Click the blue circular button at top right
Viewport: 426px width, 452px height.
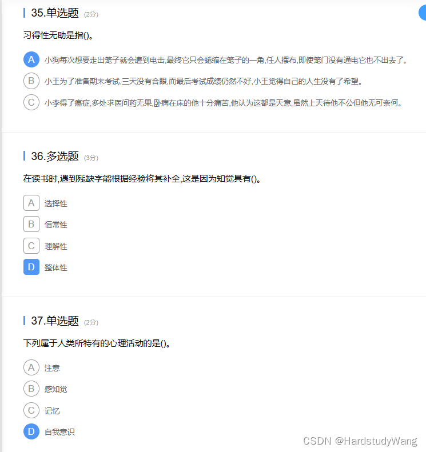(x=423, y=13)
